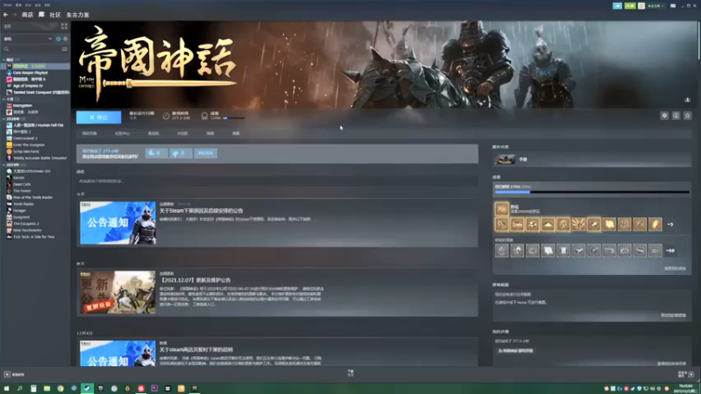Open the 添加游戏 add game button
The width and height of the screenshot is (701, 394).
click(x=14, y=375)
